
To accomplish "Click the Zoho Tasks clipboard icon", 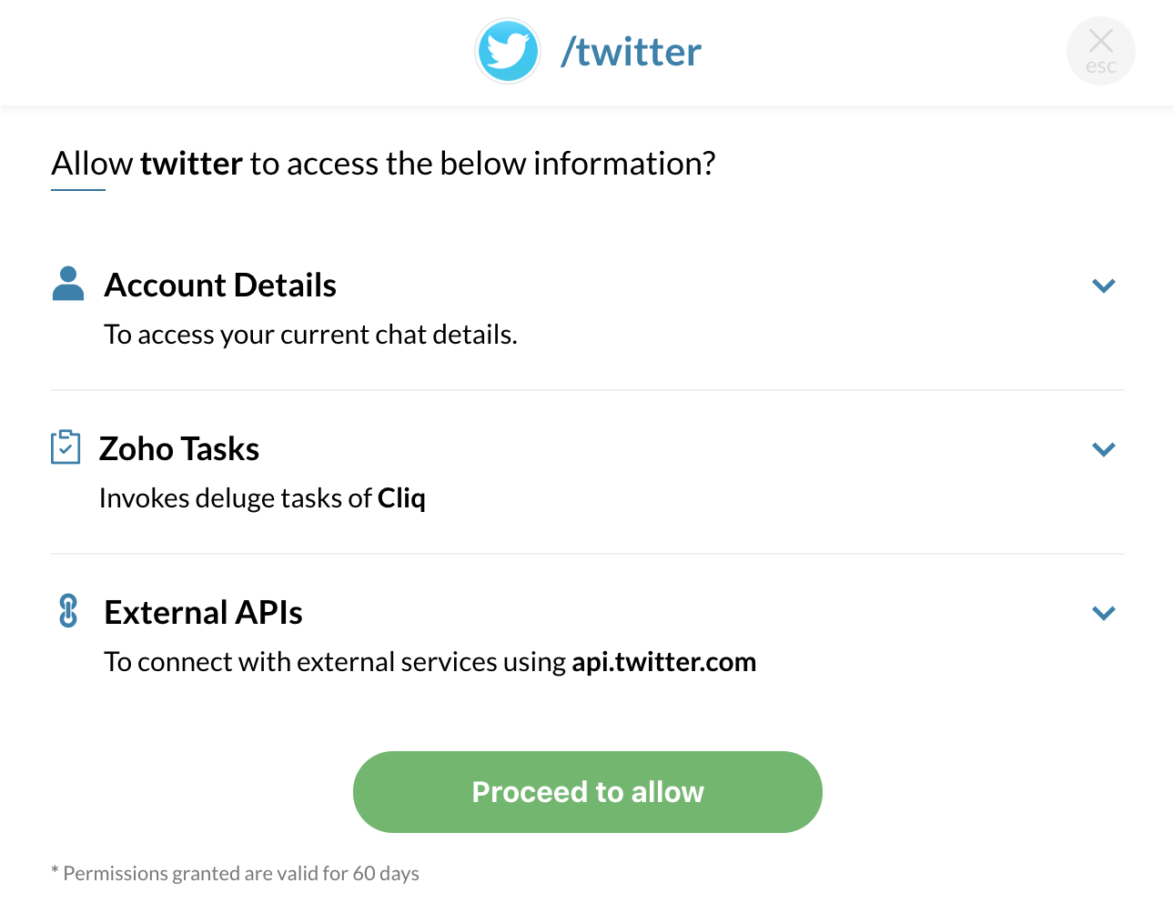I will [66, 447].
